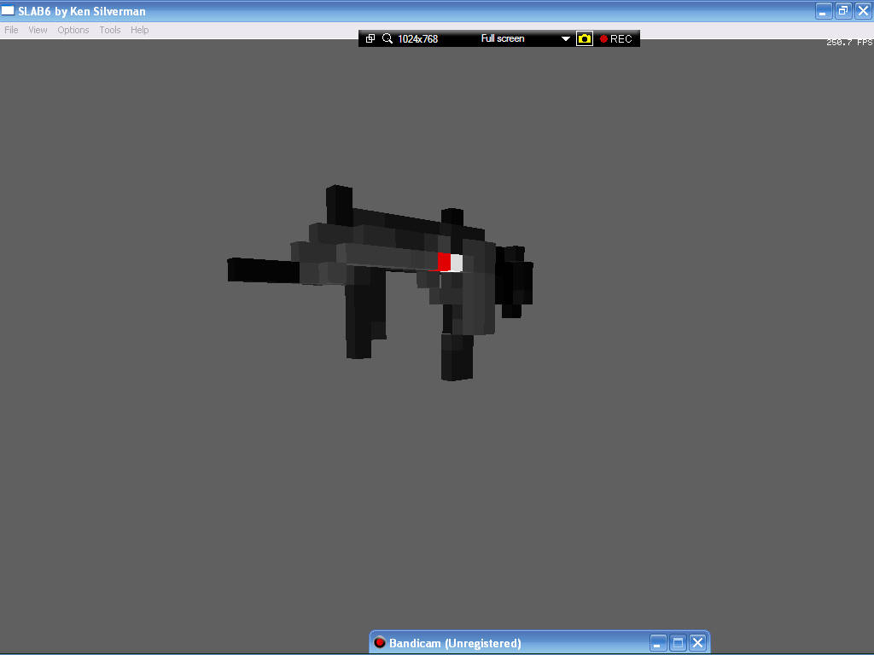Open the Options menu

[73, 30]
